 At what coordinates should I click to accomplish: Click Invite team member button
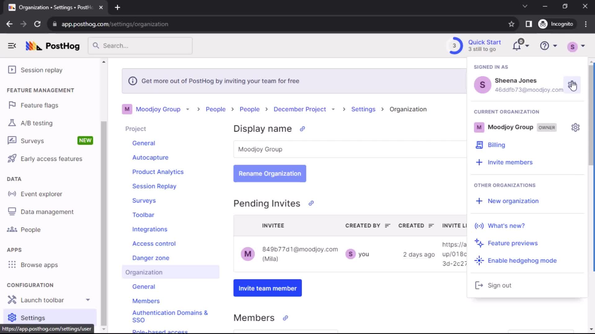(x=267, y=288)
